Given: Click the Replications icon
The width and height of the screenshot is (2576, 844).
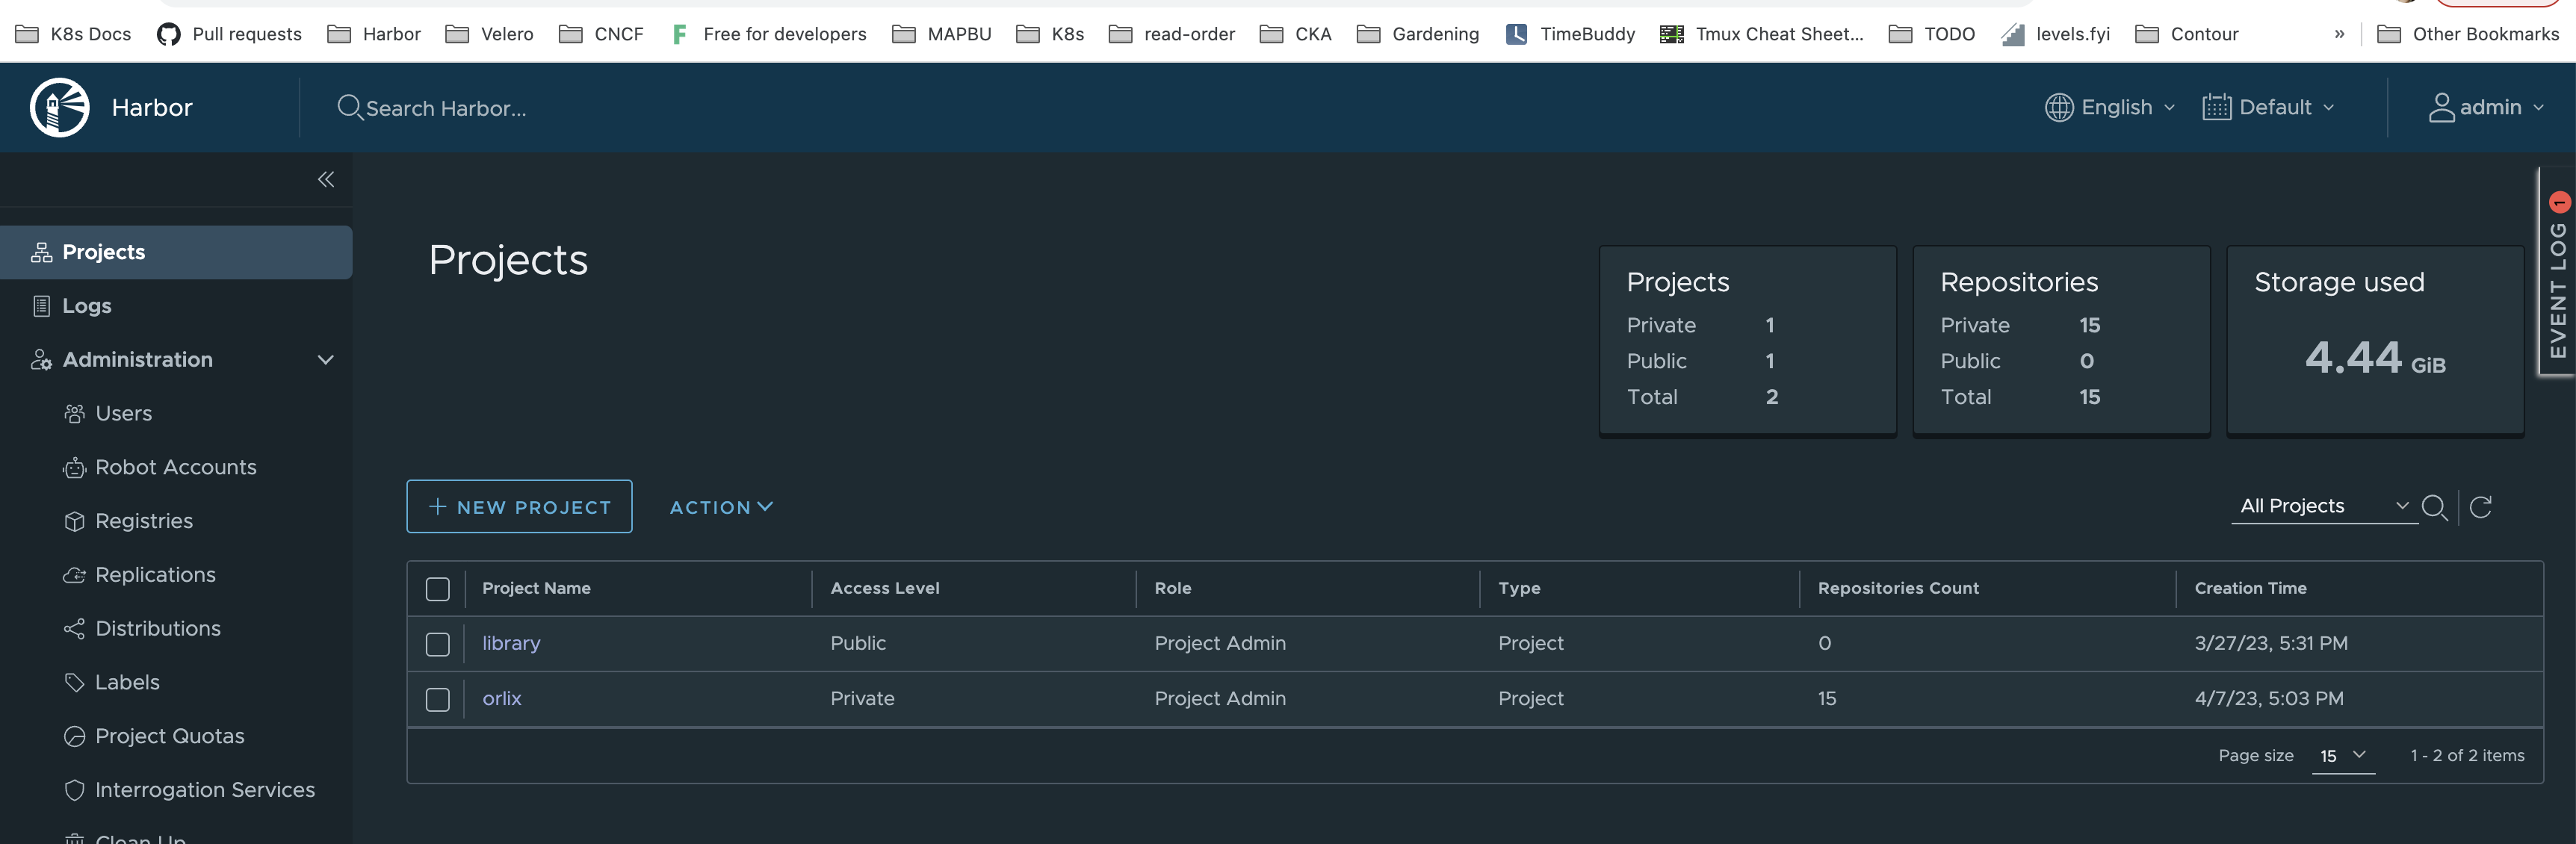Looking at the screenshot, I should (x=74, y=574).
